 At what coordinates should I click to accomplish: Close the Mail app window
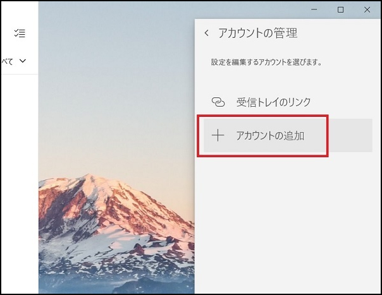click(367, 9)
